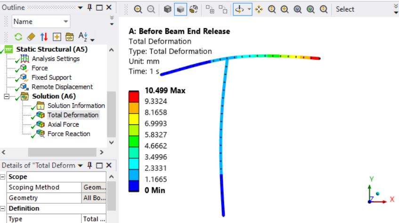The image size is (399, 223).
Task: Collapse the Solution (A6) tree node
Action: 7,96
